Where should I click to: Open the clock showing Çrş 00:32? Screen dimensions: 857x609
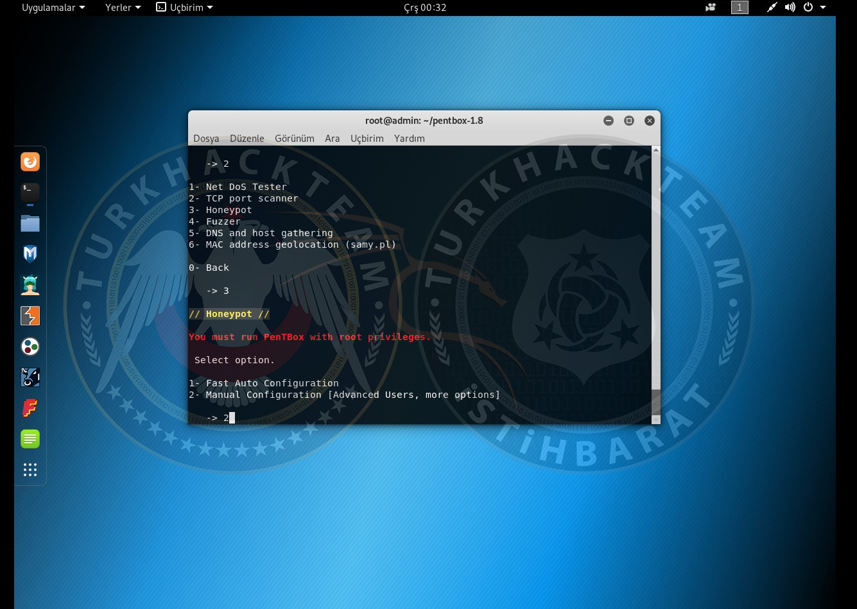[x=425, y=8]
